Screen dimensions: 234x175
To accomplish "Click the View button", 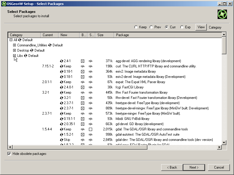I will click(201, 27).
